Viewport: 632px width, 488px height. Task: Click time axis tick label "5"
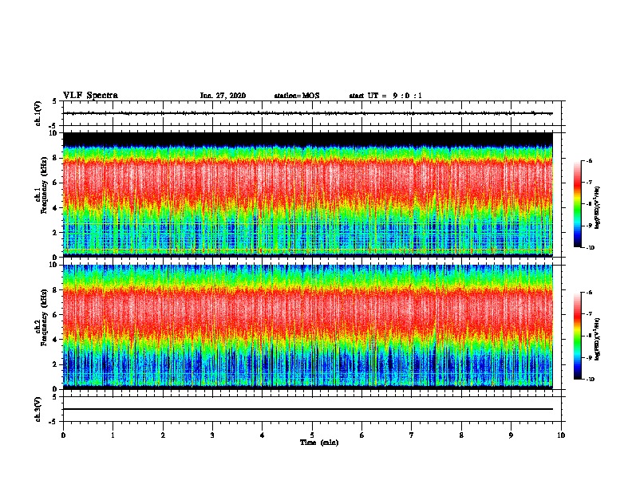(x=312, y=435)
